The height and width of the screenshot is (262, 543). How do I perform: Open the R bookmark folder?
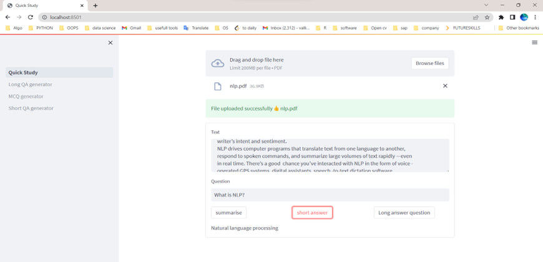click(321, 28)
